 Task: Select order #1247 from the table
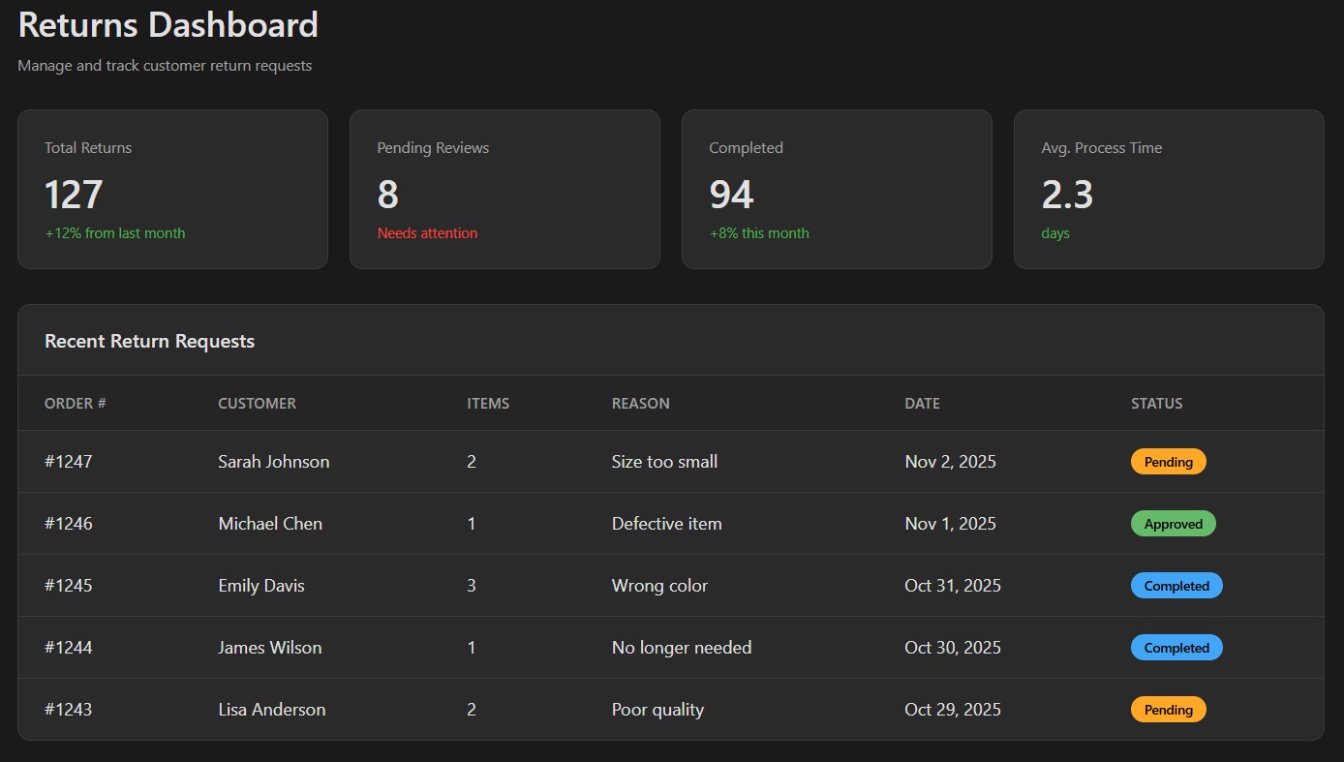(69, 462)
